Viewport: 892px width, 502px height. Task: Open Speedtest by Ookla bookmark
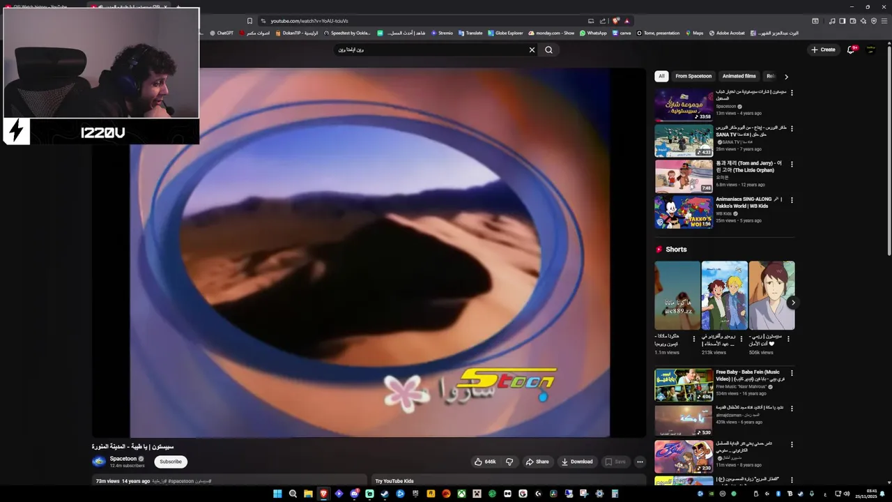pyautogui.click(x=347, y=33)
